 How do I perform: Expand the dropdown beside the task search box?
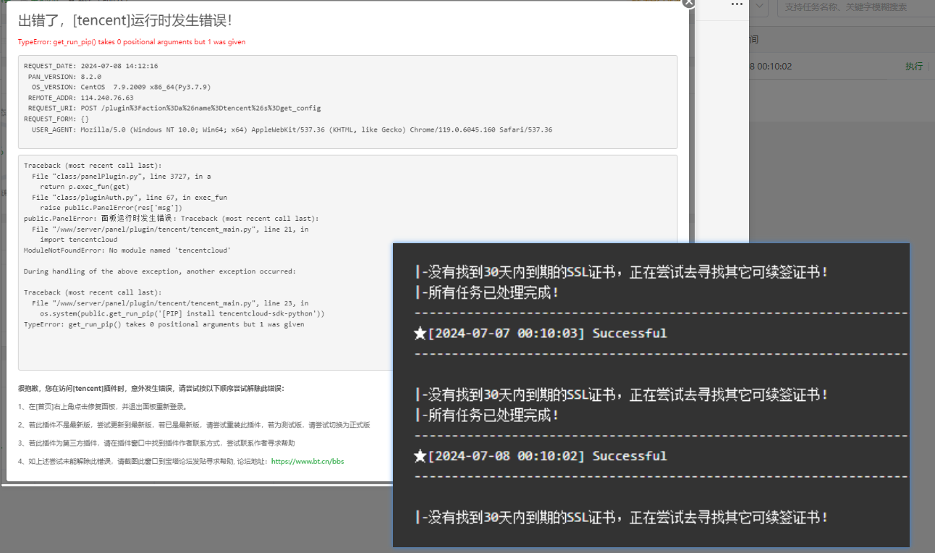pyautogui.click(x=760, y=7)
